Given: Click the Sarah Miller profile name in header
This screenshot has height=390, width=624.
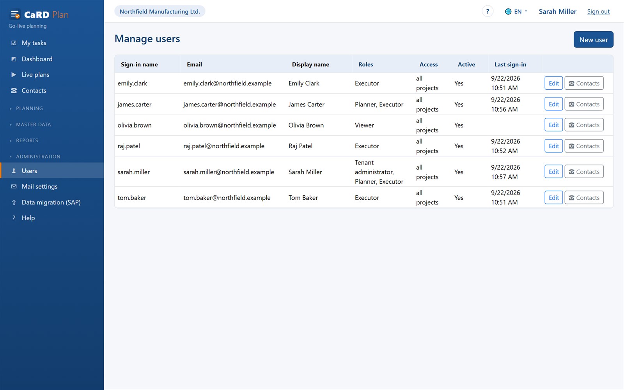Looking at the screenshot, I should [557, 11].
